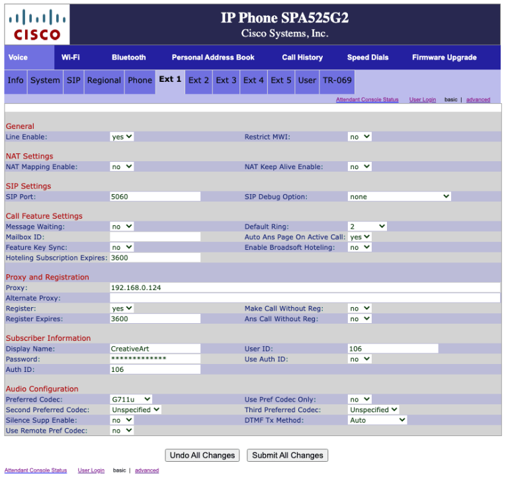Viewport: 508px width, 477px height.
Task: Open the Regional sub-tab
Action: click(104, 81)
